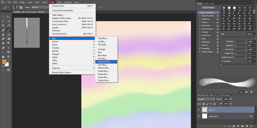
Task: Switch to Brush Presets tab
Action: (x=209, y=4)
